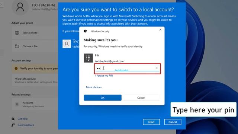The image size is (238, 134).
Task: Click the Tech Bachhal profile picture in Settings
Action: coord(20,7)
